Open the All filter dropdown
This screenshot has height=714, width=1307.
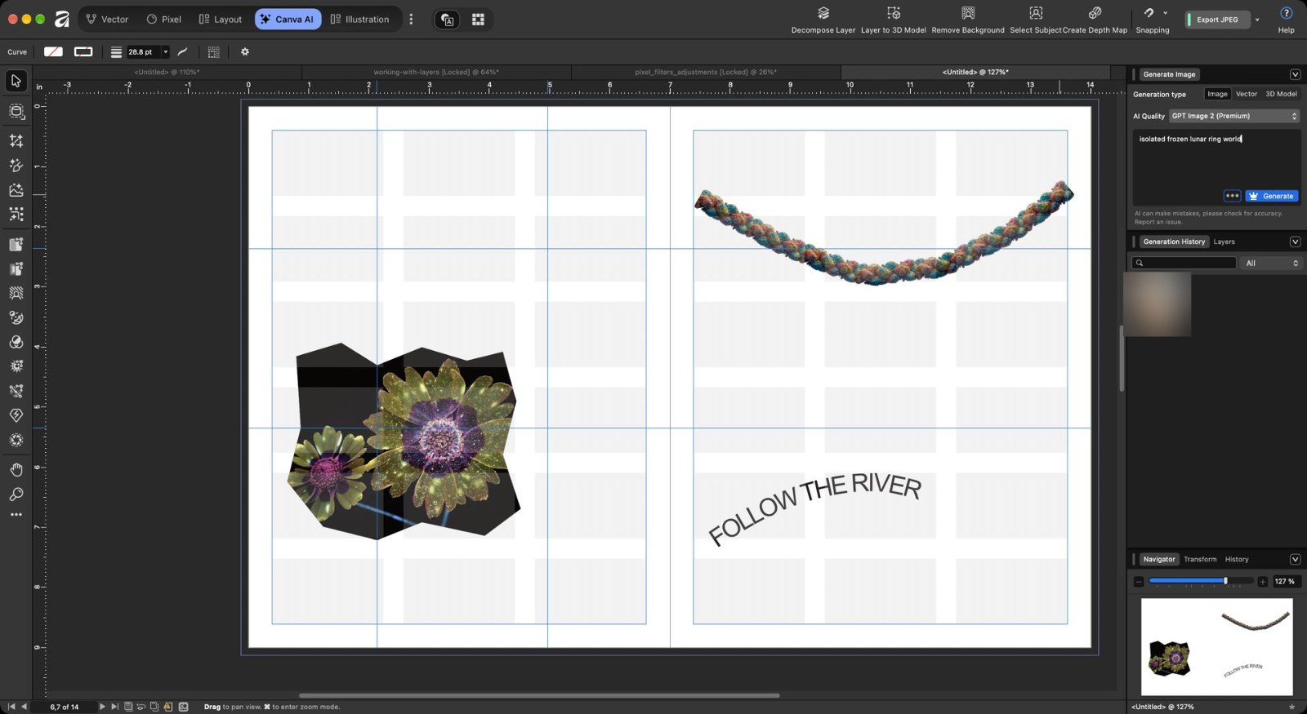[x=1270, y=263]
